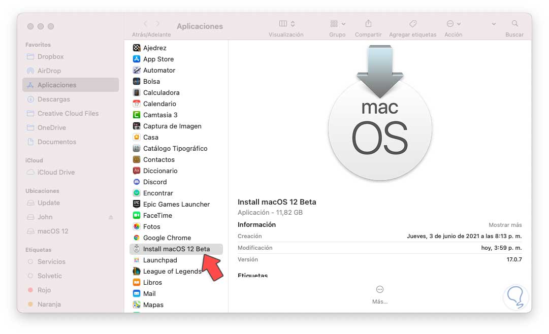Expand the toolbar overflow chevron
This screenshot has width=549, height=334.
click(x=494, y=24)
